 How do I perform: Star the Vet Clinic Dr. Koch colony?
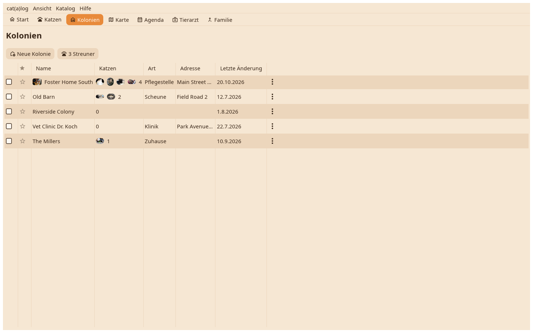(23, 126)
